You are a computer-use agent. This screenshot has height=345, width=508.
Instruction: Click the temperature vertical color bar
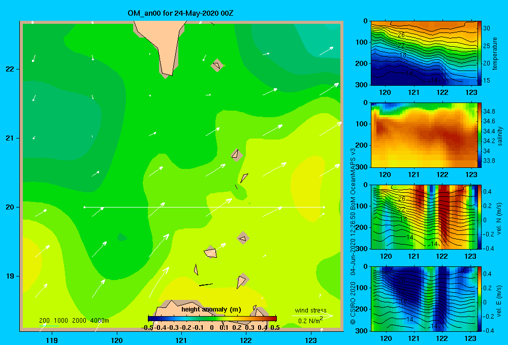click(480, 53)
